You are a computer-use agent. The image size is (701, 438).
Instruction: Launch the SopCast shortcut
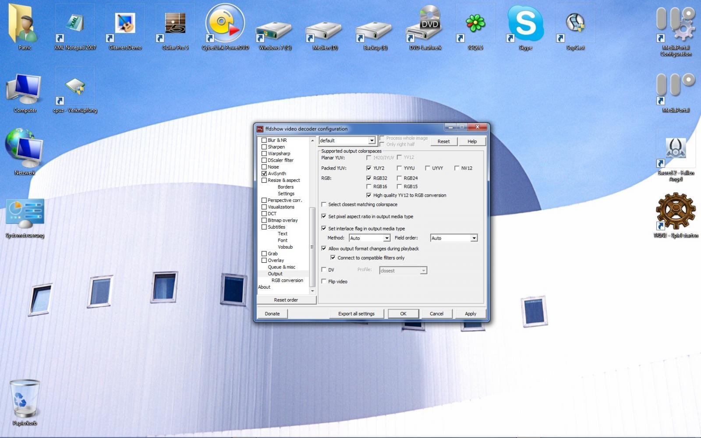[x=575, y=26]
